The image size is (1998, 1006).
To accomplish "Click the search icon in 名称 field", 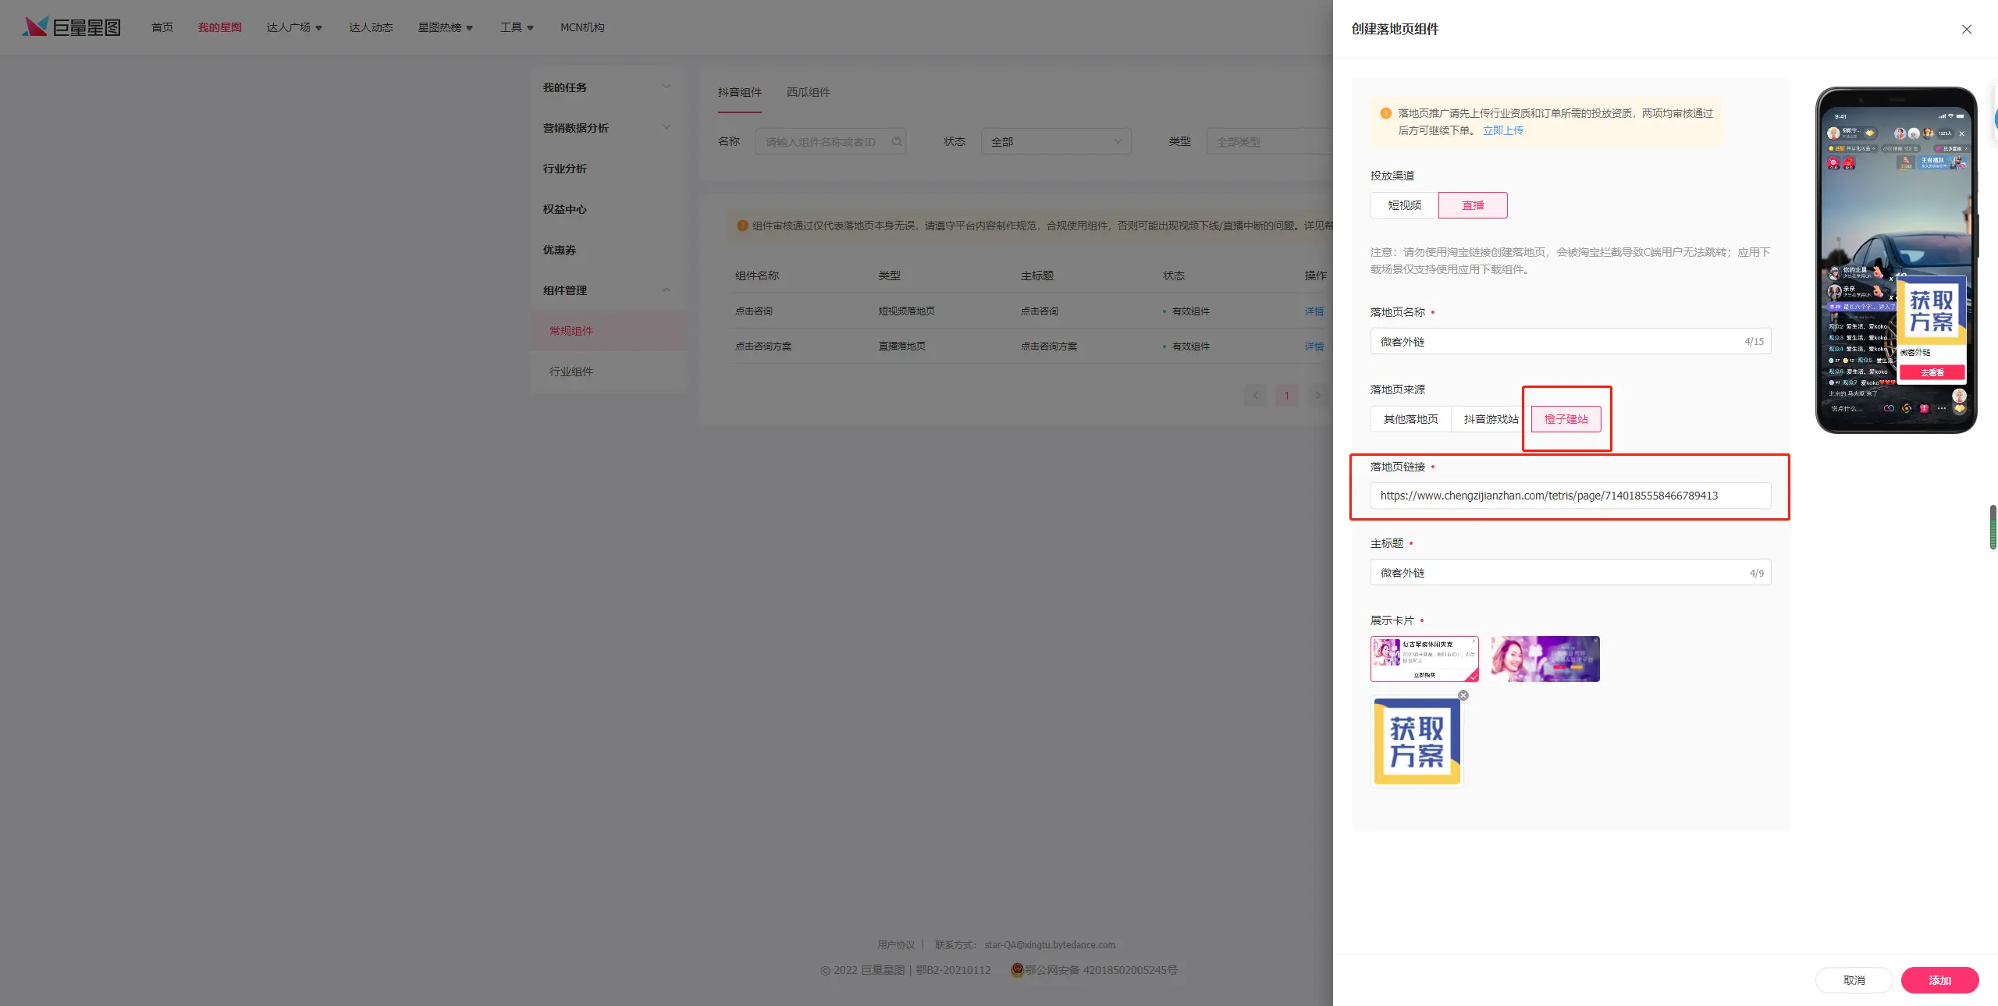I will coord(897,141).
